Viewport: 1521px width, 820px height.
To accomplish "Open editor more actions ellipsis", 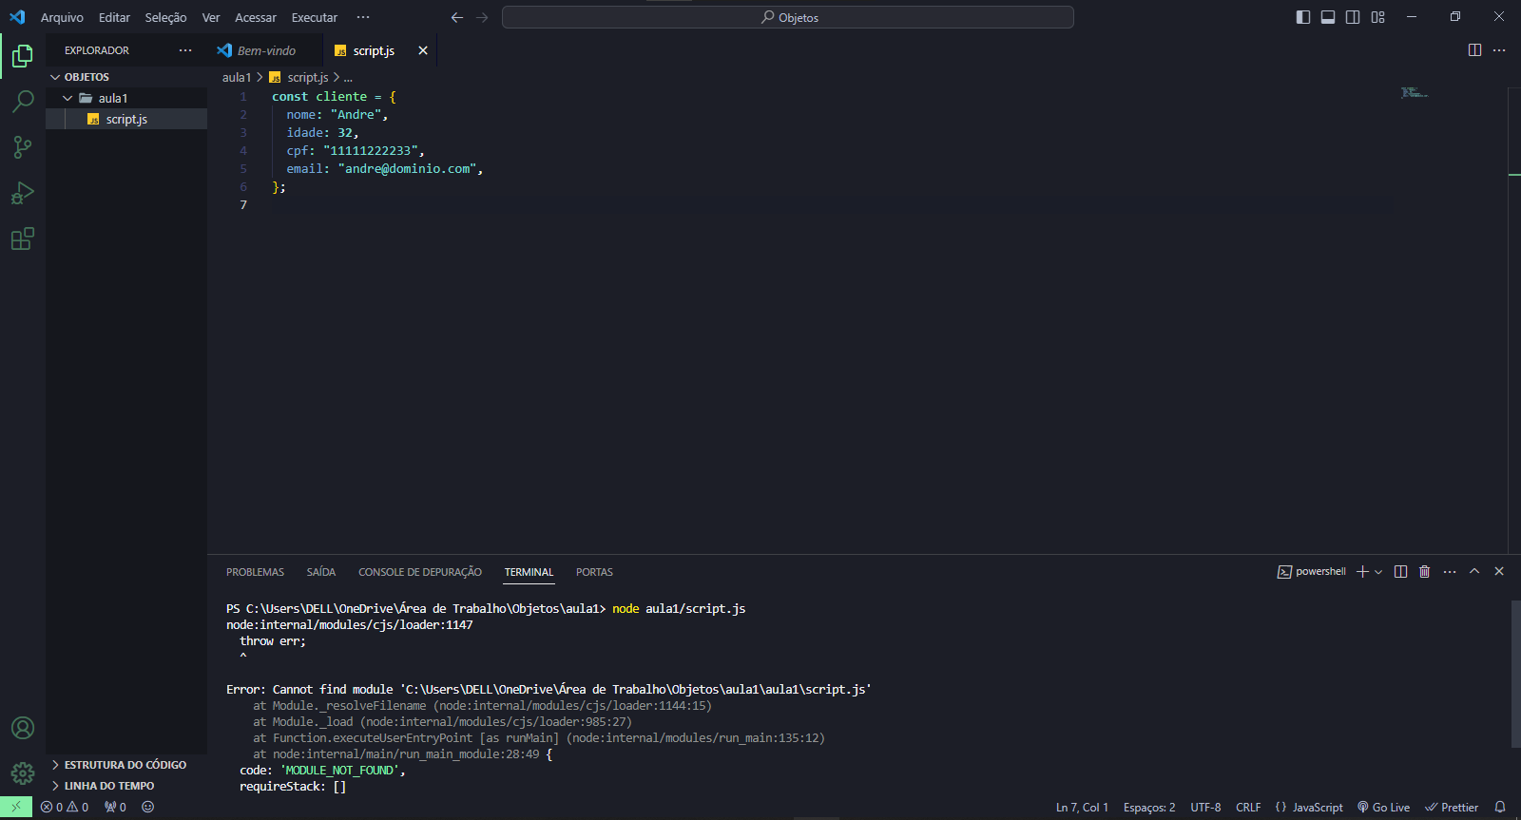I will (1499, 50).
